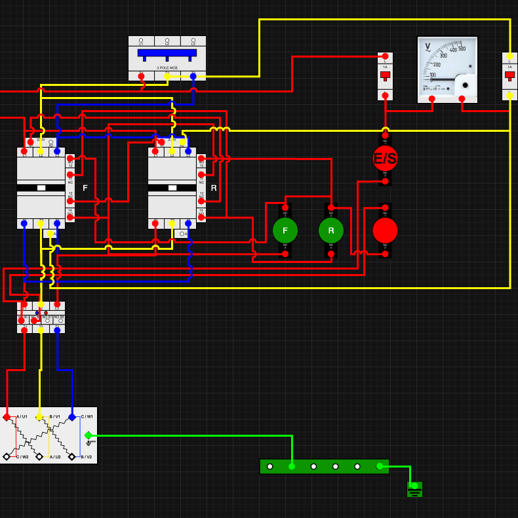Image resolution: width=518 pixels, height=518 pixels.
Task: Click R contactor 12 NC auxiliary terminal
Action: pos(201,201)
